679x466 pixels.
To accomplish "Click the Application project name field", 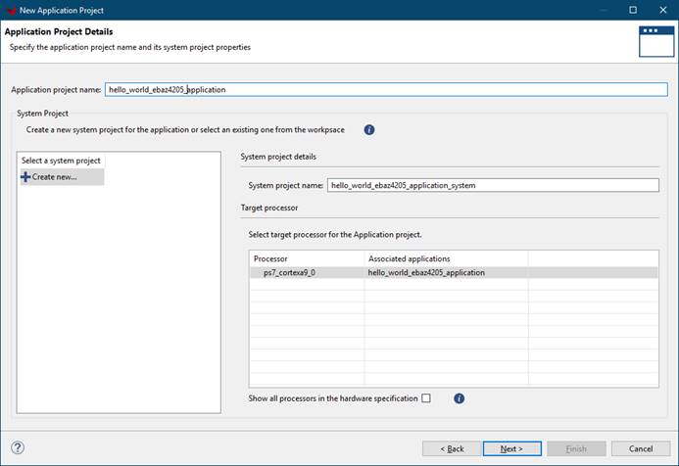I will (384, 89).
